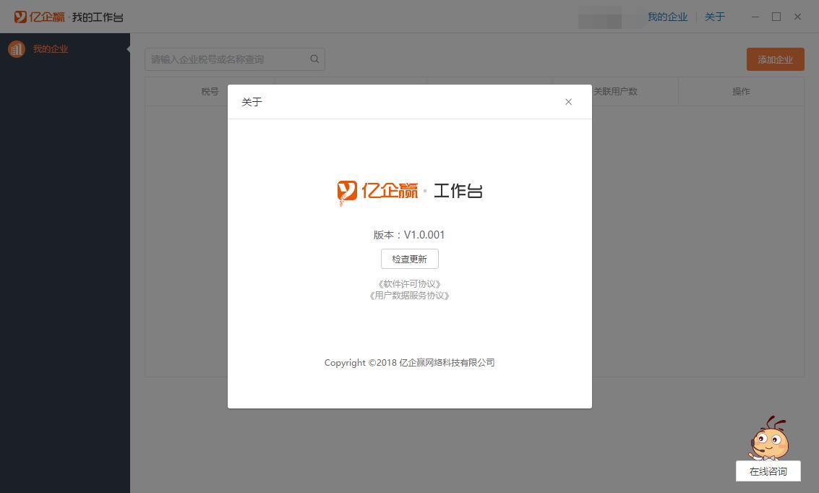Open the 关于 menu item
Viewport: 819px width, 493px height.
coord(714,16)
